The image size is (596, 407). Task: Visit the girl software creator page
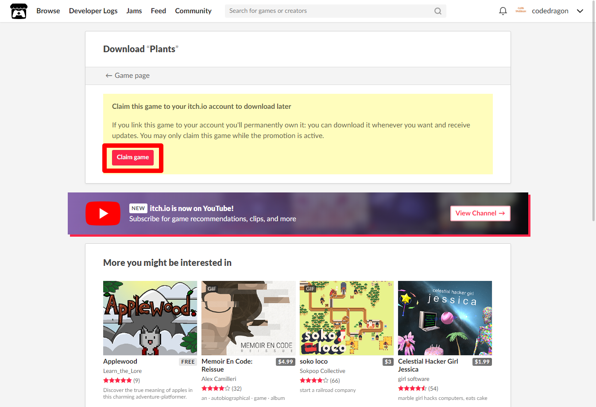coord(414,379)
